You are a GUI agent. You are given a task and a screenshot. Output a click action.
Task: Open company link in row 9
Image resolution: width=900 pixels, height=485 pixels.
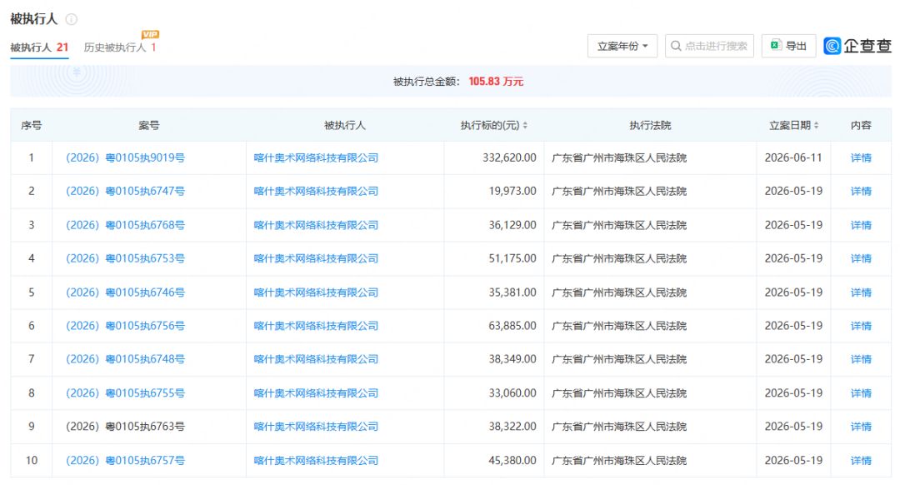tap(317, 427)
